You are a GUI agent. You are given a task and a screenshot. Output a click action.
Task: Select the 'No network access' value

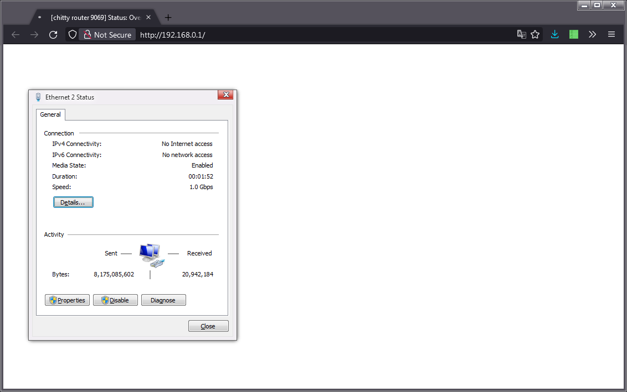(187, 155)
